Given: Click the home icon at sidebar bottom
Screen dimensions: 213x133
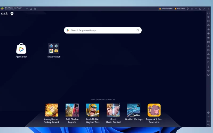Looking at the screenshot, I should [208, 121].
